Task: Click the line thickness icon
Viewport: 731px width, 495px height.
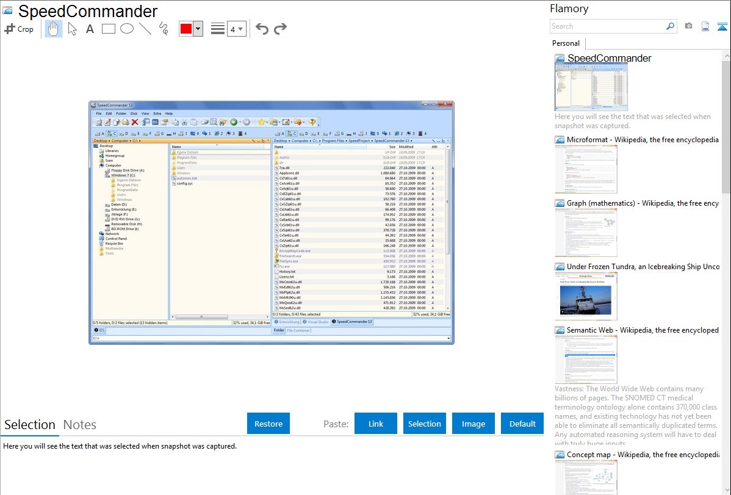Action: coord(218,29)
